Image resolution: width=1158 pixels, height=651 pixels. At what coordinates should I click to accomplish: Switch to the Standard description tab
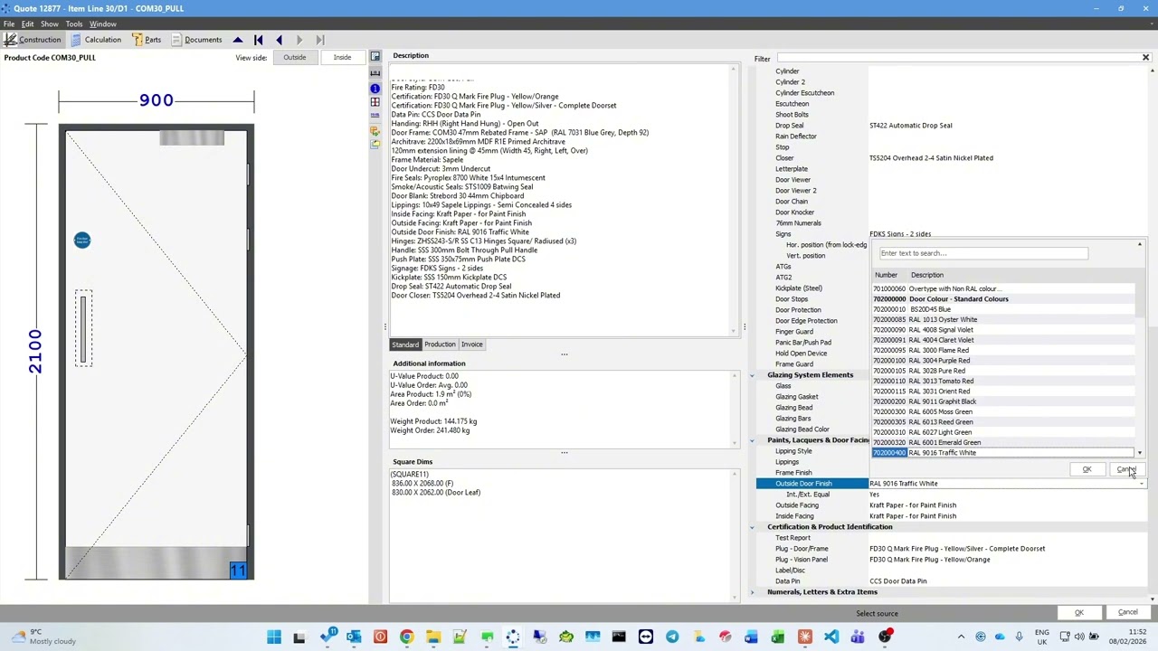[405, 344]
